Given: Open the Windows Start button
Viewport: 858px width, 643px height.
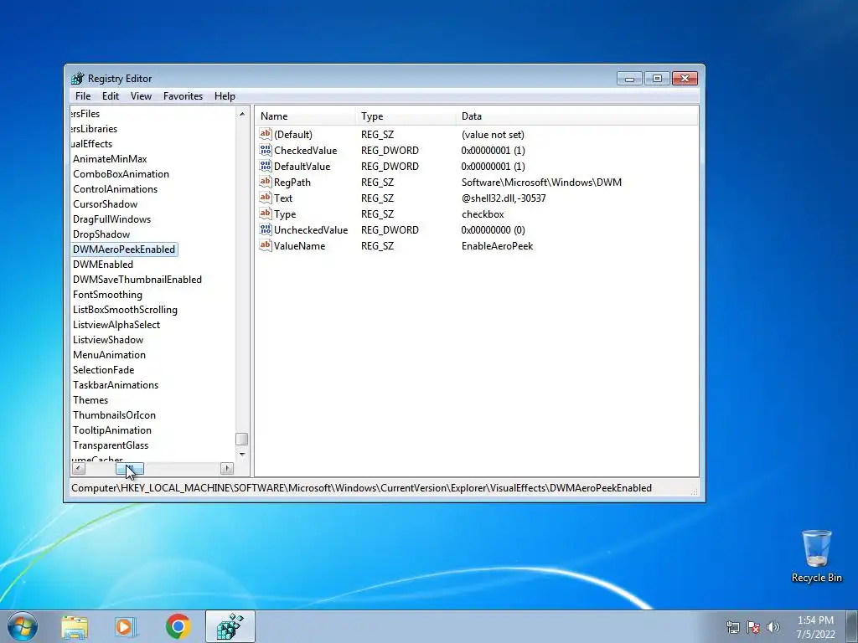Looking at the screenshot, I should (x=23, y=626).
